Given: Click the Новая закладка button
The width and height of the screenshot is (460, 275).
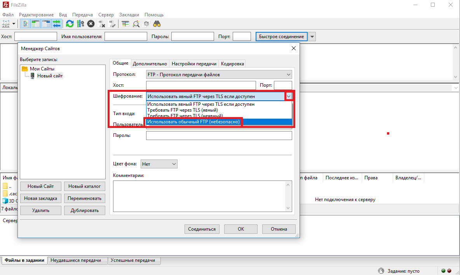Looking at the screenshot, I should click(x=41, y=198).
